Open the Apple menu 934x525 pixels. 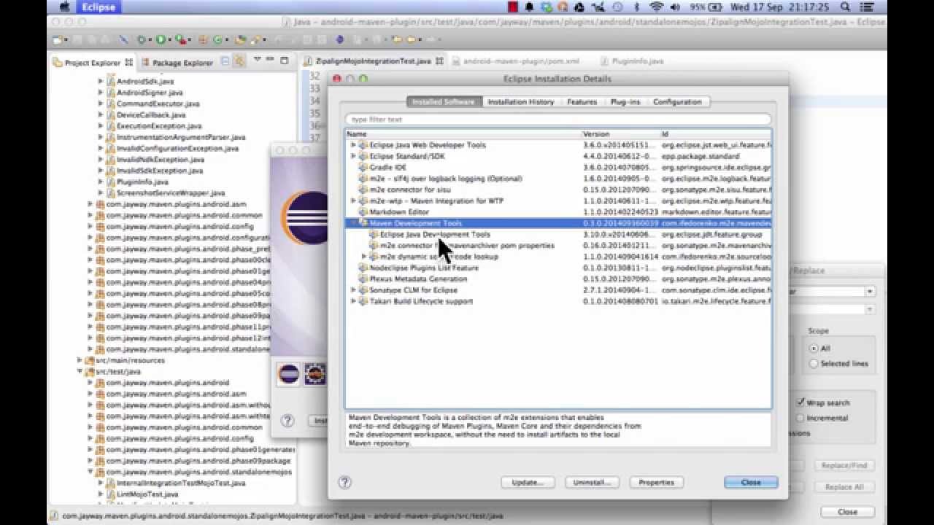63,7
